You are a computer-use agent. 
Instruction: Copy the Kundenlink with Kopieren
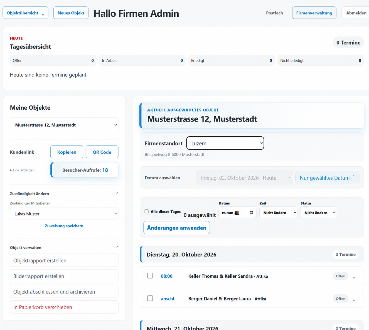point(67,152)
